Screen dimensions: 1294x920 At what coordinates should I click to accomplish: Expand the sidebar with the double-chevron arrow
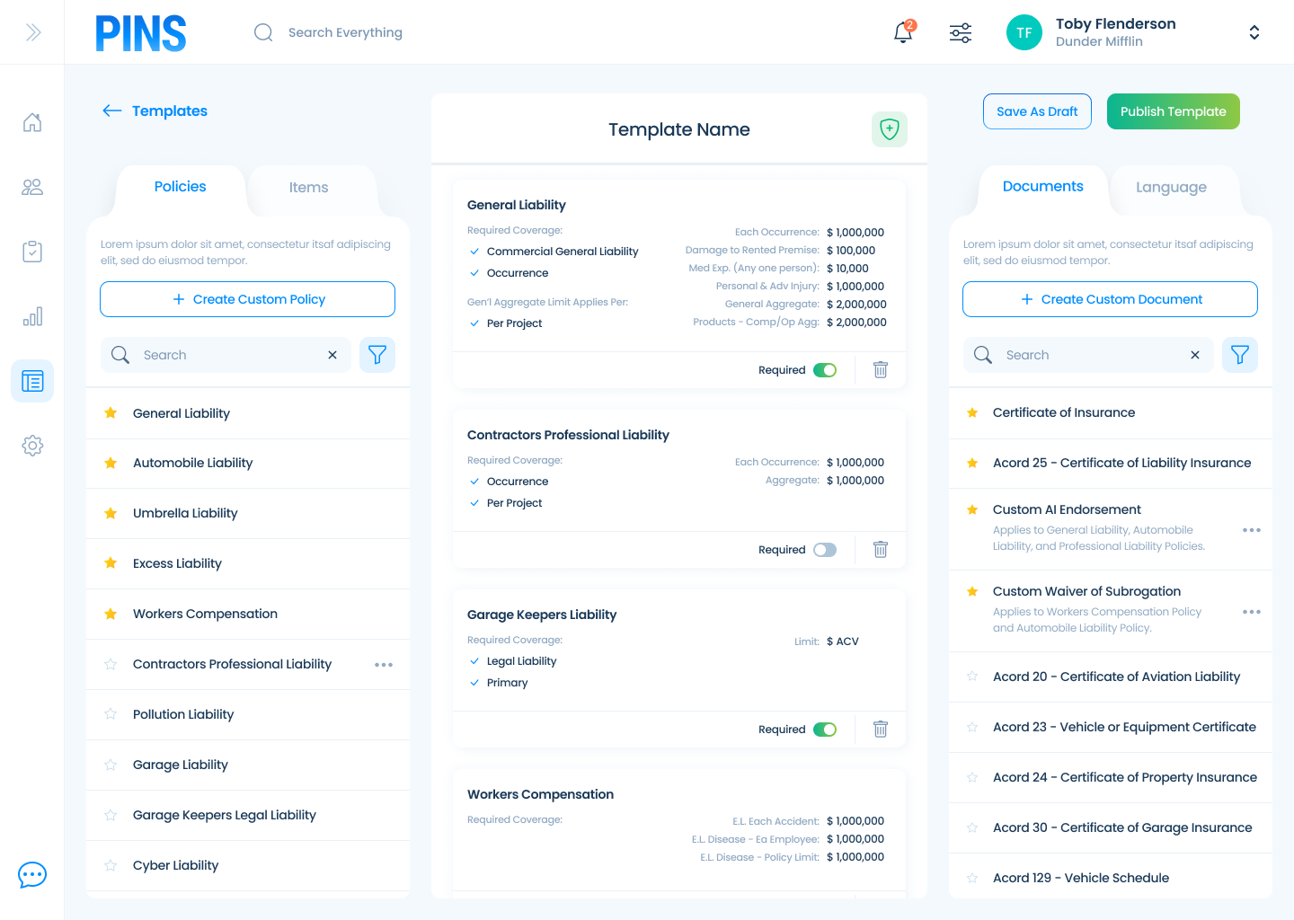coord(33,31)
